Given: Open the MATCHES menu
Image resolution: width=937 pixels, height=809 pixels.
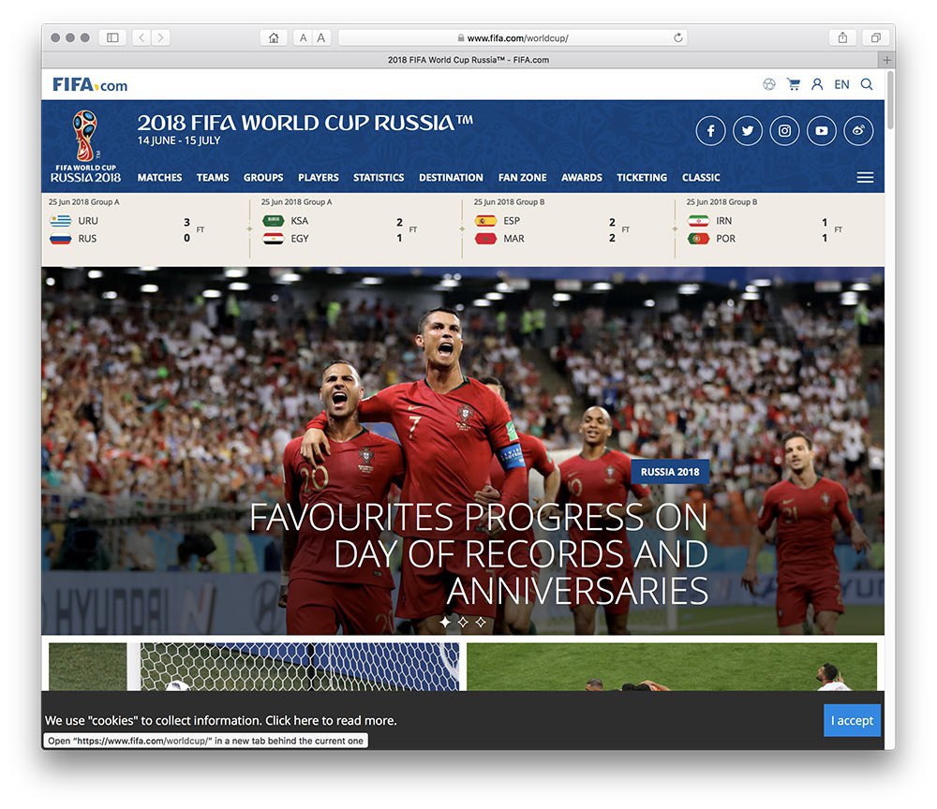Looking at the screenshot, I should click(159, 177).
